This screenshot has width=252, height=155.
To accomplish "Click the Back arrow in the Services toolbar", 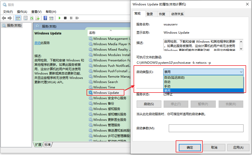I will point(4,18).
